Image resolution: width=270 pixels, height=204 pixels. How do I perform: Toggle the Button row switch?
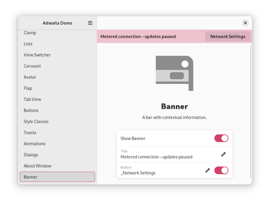pos(221,170)
